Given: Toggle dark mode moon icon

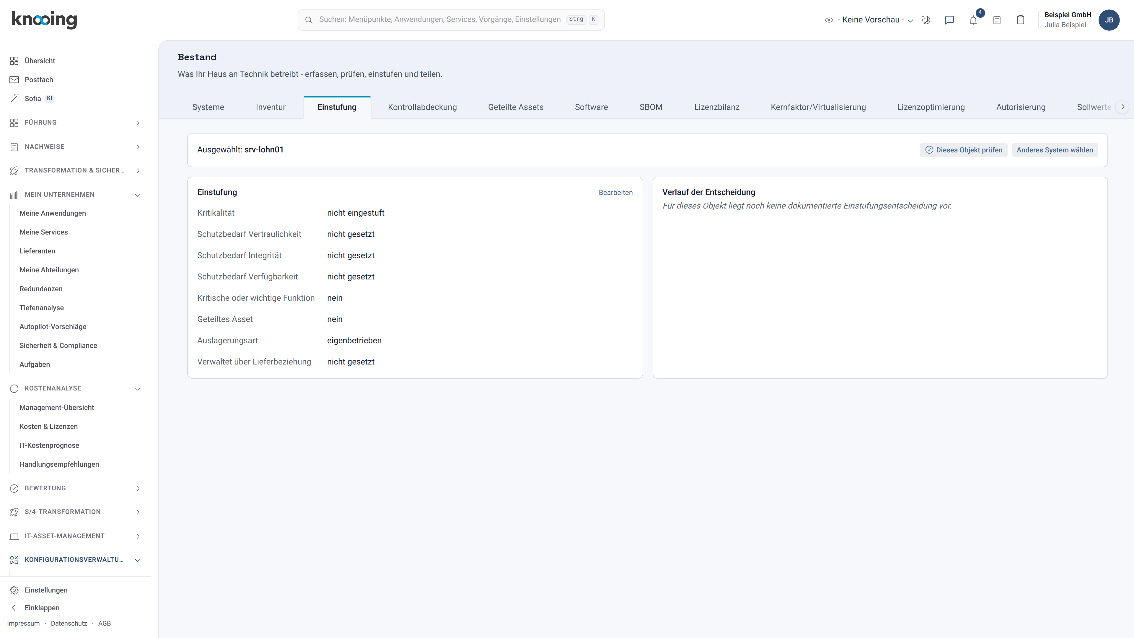Looking at the screenshot, I should (x=926, y=20).
